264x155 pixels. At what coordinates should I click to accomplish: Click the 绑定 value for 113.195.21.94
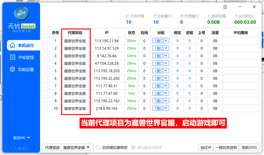(178, 41)
